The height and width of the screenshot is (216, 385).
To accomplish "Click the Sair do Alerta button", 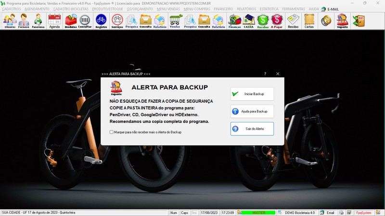I will [252, 129].
